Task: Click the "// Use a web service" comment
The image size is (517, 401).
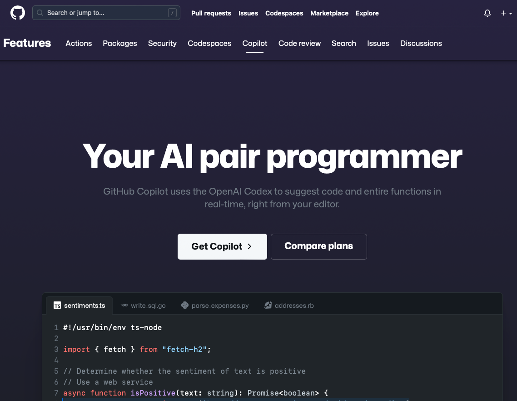Action: (x=108, y=382)
